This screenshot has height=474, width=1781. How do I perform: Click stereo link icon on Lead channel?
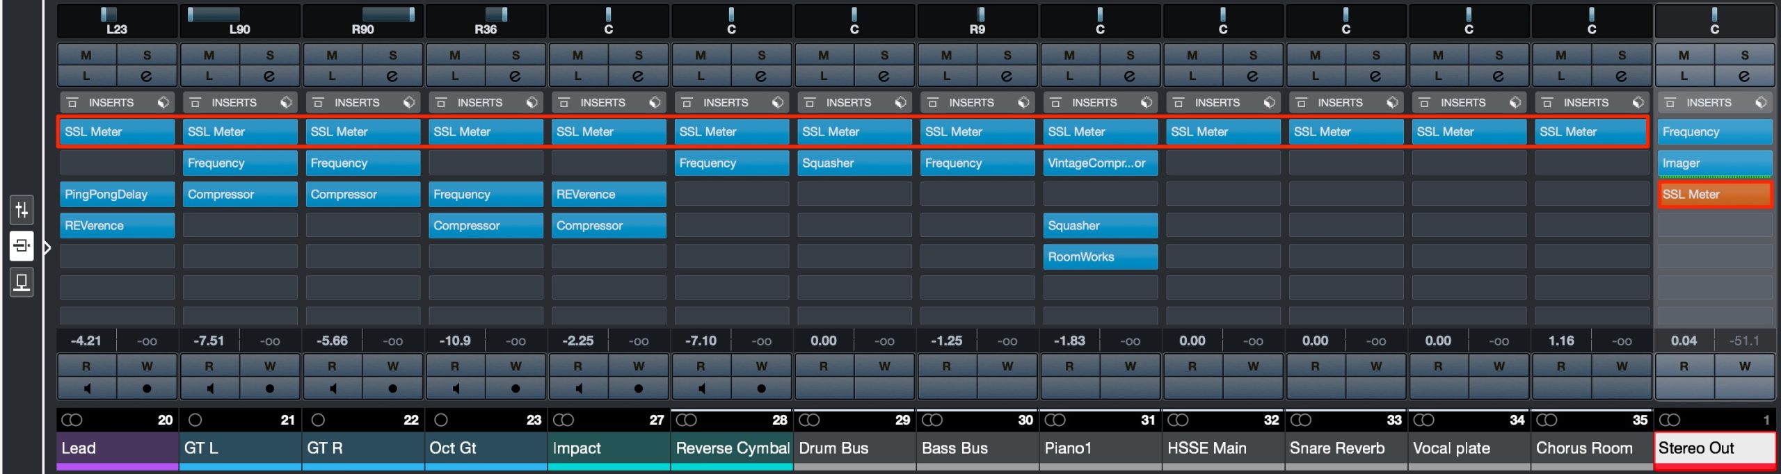(72, 420)
